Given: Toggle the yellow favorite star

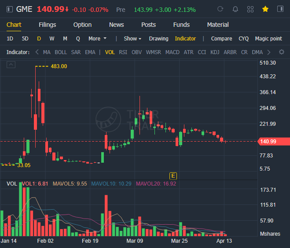Looking at the screenshot, I should coord(265,9).
